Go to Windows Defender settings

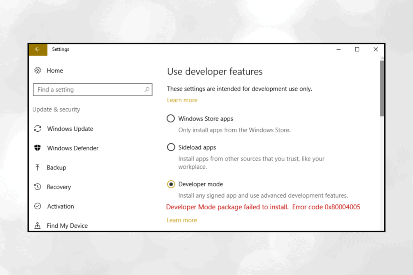click(x=73, y=148)
